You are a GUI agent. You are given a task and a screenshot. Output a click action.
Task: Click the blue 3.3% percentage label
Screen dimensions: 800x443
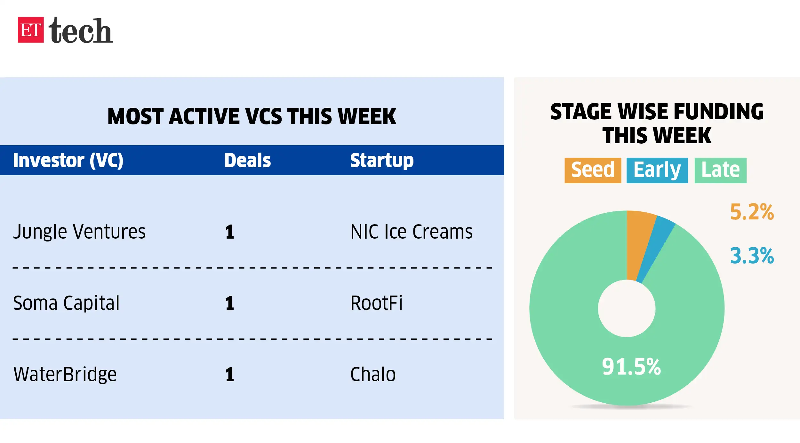click(752, 256)
